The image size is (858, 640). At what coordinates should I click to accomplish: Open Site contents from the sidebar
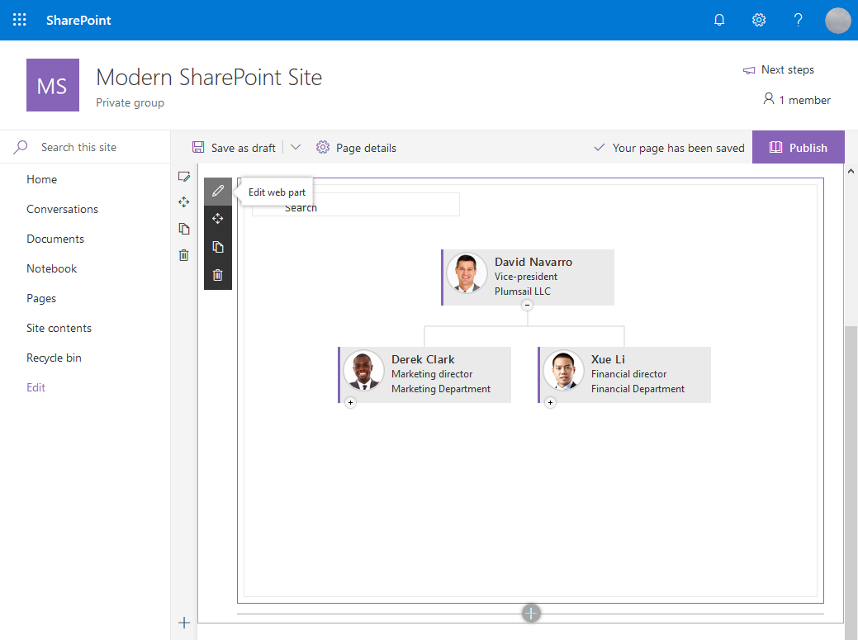point(59,328)
